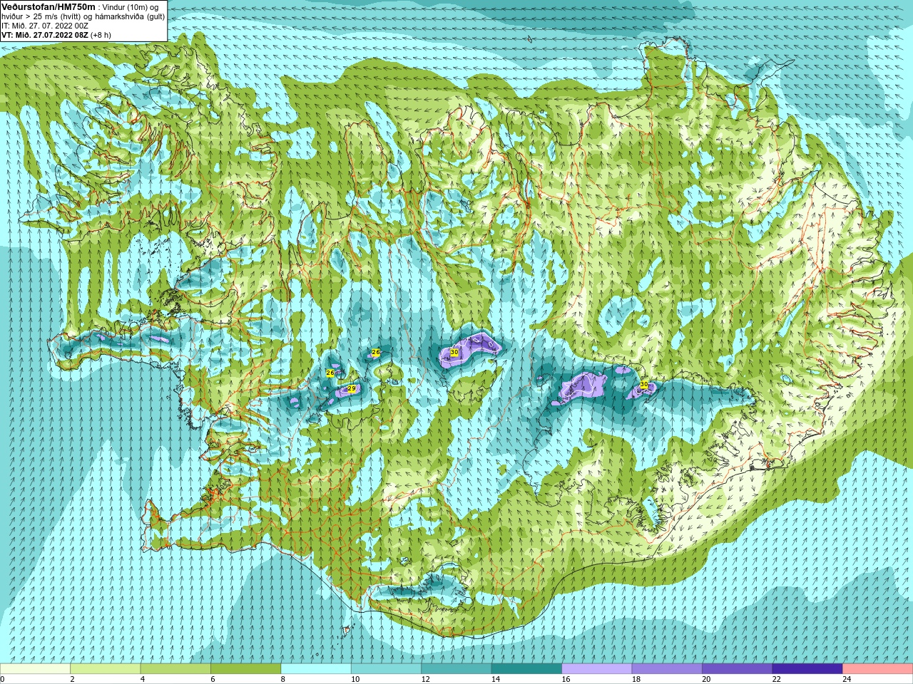
Task: Click the legend scale number "6"
Action: (x=213, y=679)
